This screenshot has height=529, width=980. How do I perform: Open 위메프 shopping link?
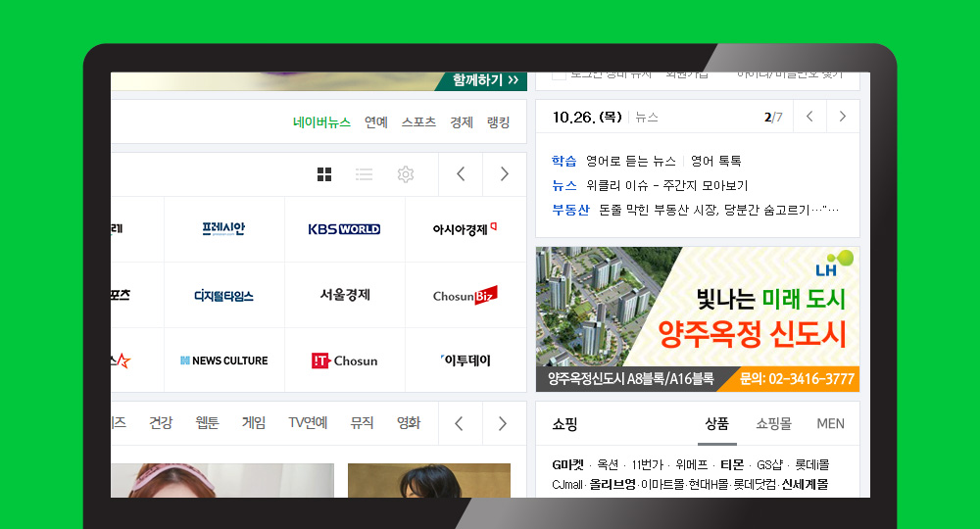coord(691,464)
